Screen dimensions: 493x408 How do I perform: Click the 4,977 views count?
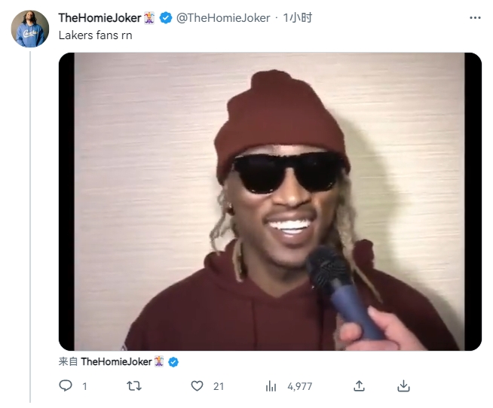pyautogui.click(x=299, y=386)
